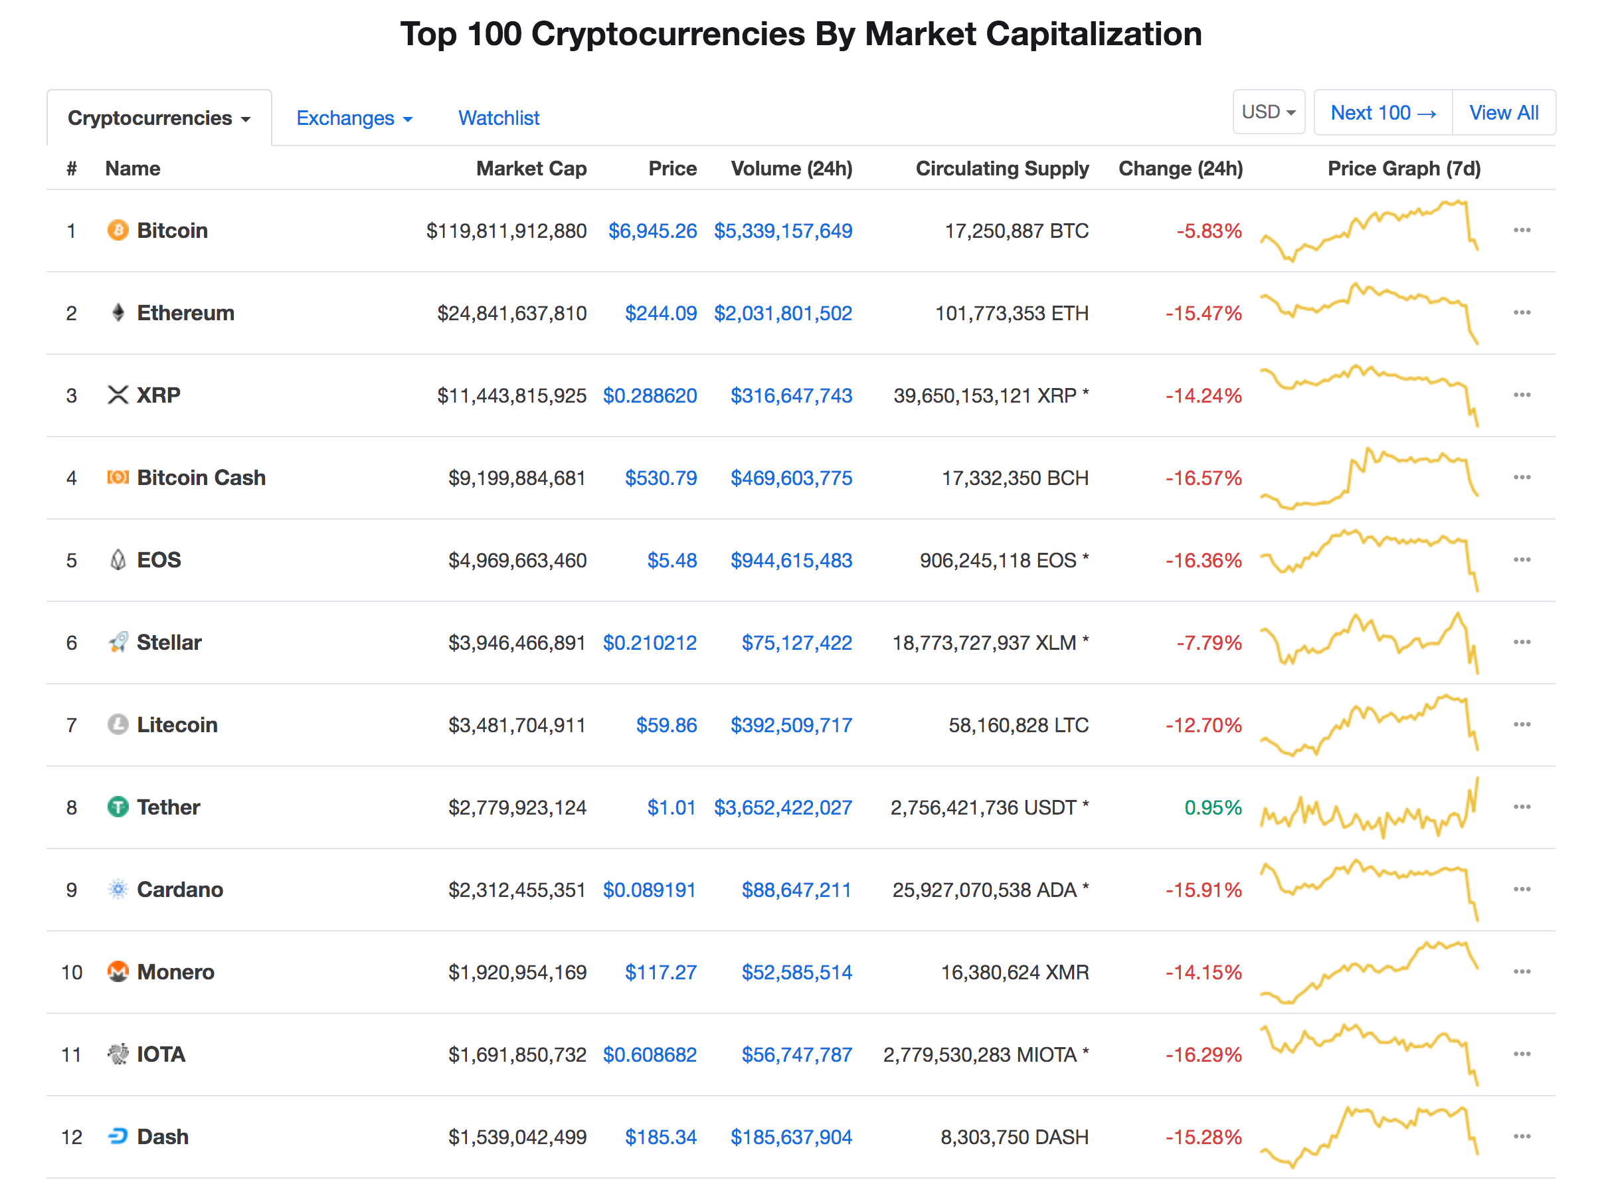Open the USD currency selector
The image size is (1608, 1184).
tap(1268, 112)
